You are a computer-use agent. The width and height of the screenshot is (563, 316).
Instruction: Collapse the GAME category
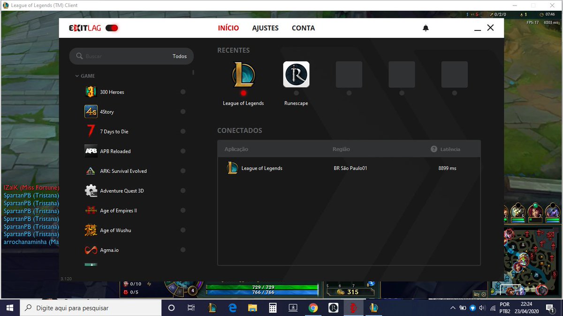pos(85,76)
